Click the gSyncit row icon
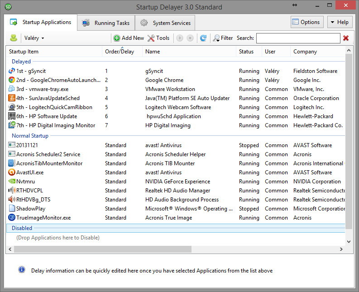The image size is (359, 292). click(12, 71)
